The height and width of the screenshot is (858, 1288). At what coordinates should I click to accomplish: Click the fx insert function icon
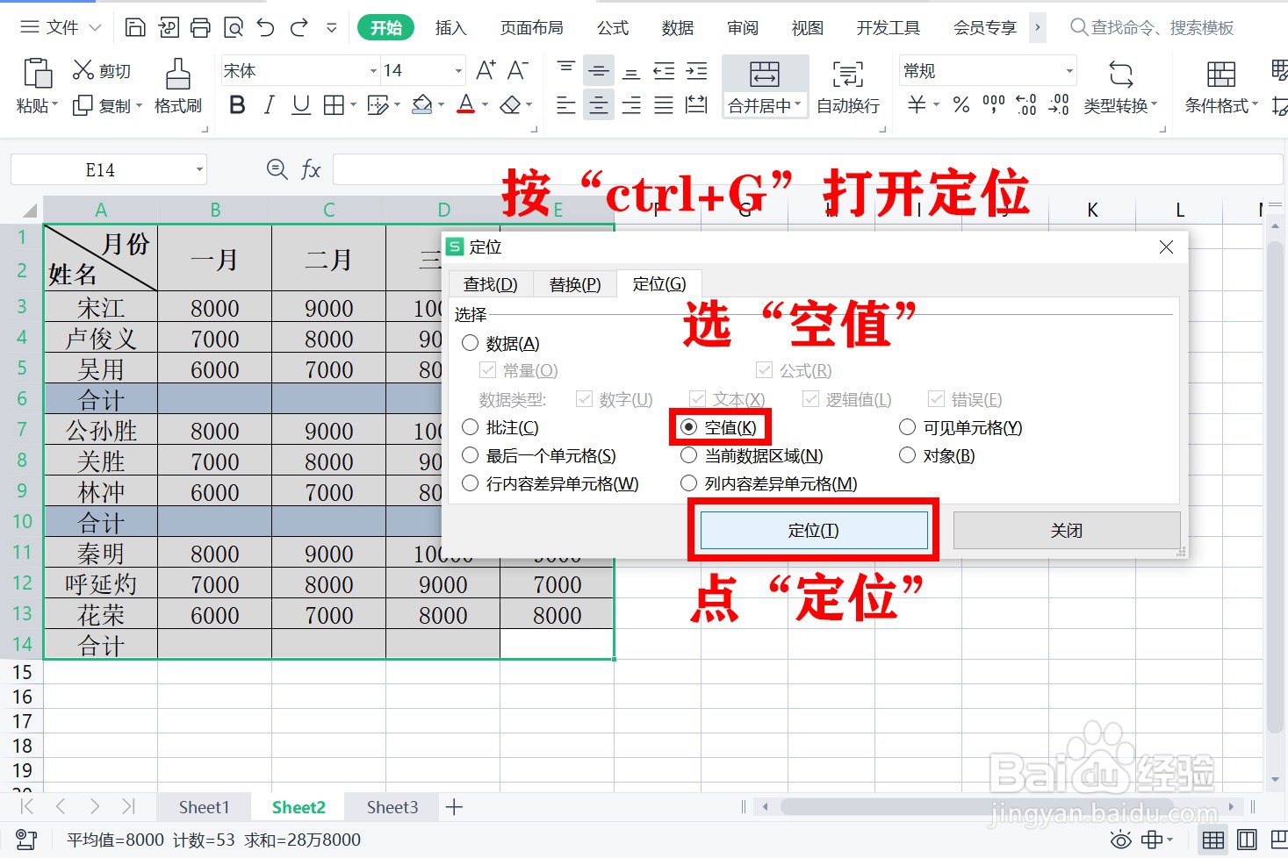coord(311,169)
